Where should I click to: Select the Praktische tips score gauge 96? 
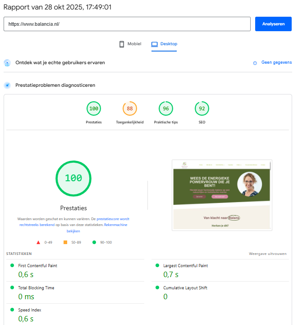pyautogui.click(x=166, y=109)
